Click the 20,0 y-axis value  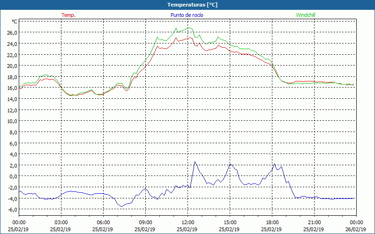pos(12,66)
